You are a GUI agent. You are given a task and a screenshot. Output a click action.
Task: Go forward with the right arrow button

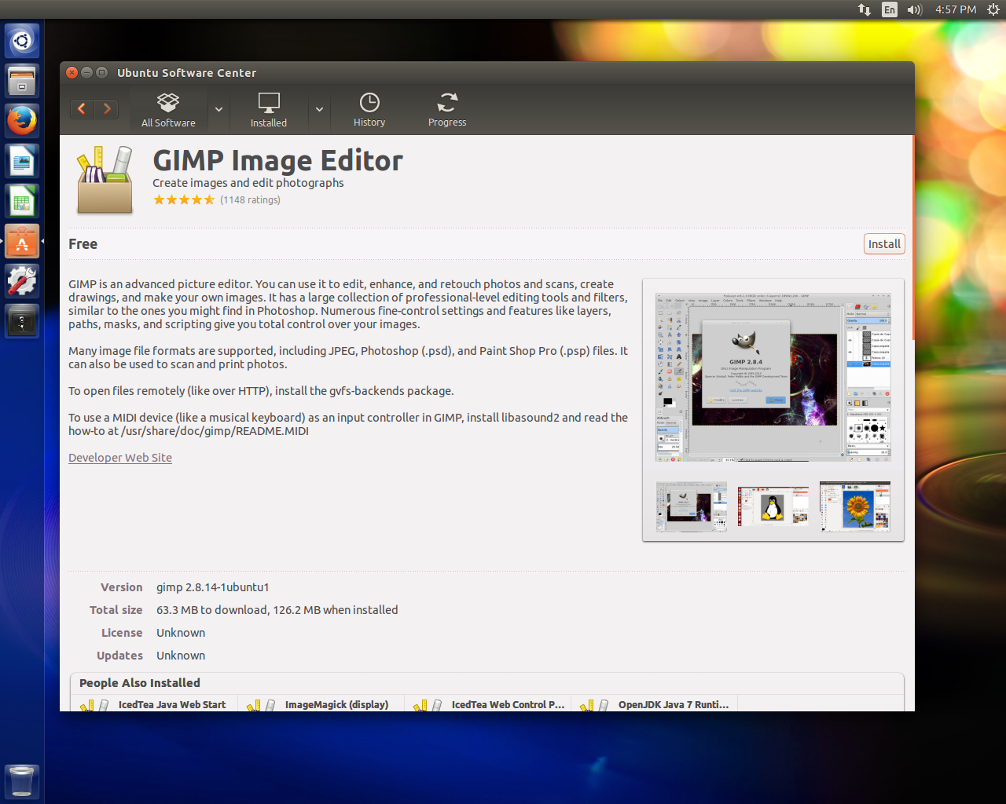tap(107, 109)
